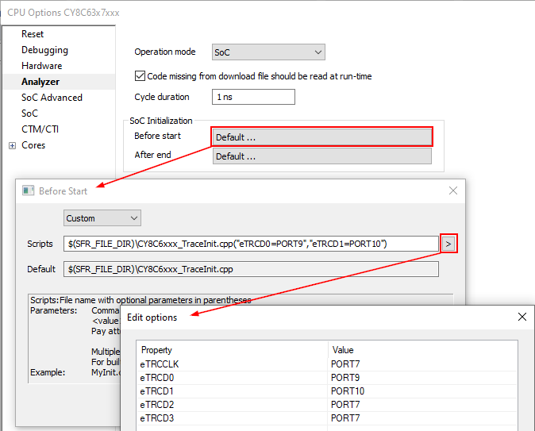
Task: Click the Before start Default button
Action: coord(321,137)
